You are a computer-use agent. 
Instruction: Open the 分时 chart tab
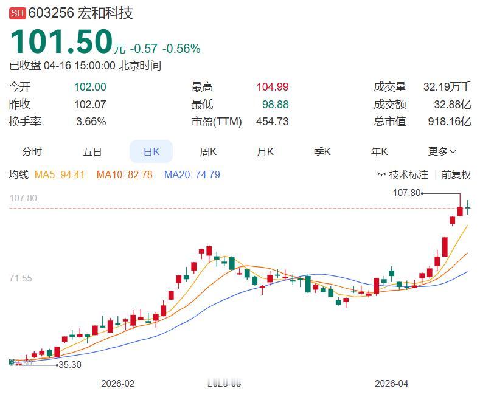[x=32, y=151]
